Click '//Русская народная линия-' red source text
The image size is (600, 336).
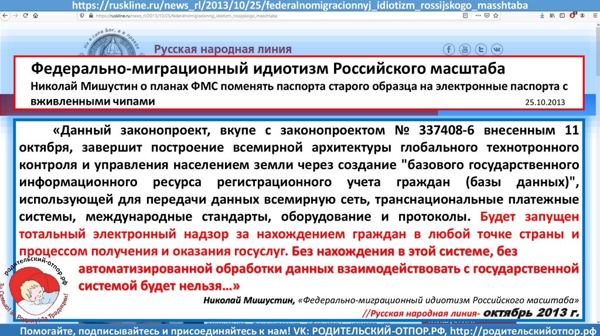coord(421,314)
